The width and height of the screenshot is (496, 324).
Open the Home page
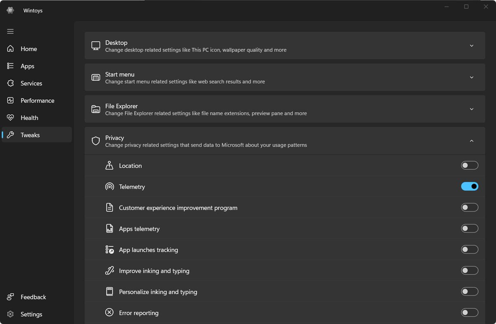click(37, 49)
